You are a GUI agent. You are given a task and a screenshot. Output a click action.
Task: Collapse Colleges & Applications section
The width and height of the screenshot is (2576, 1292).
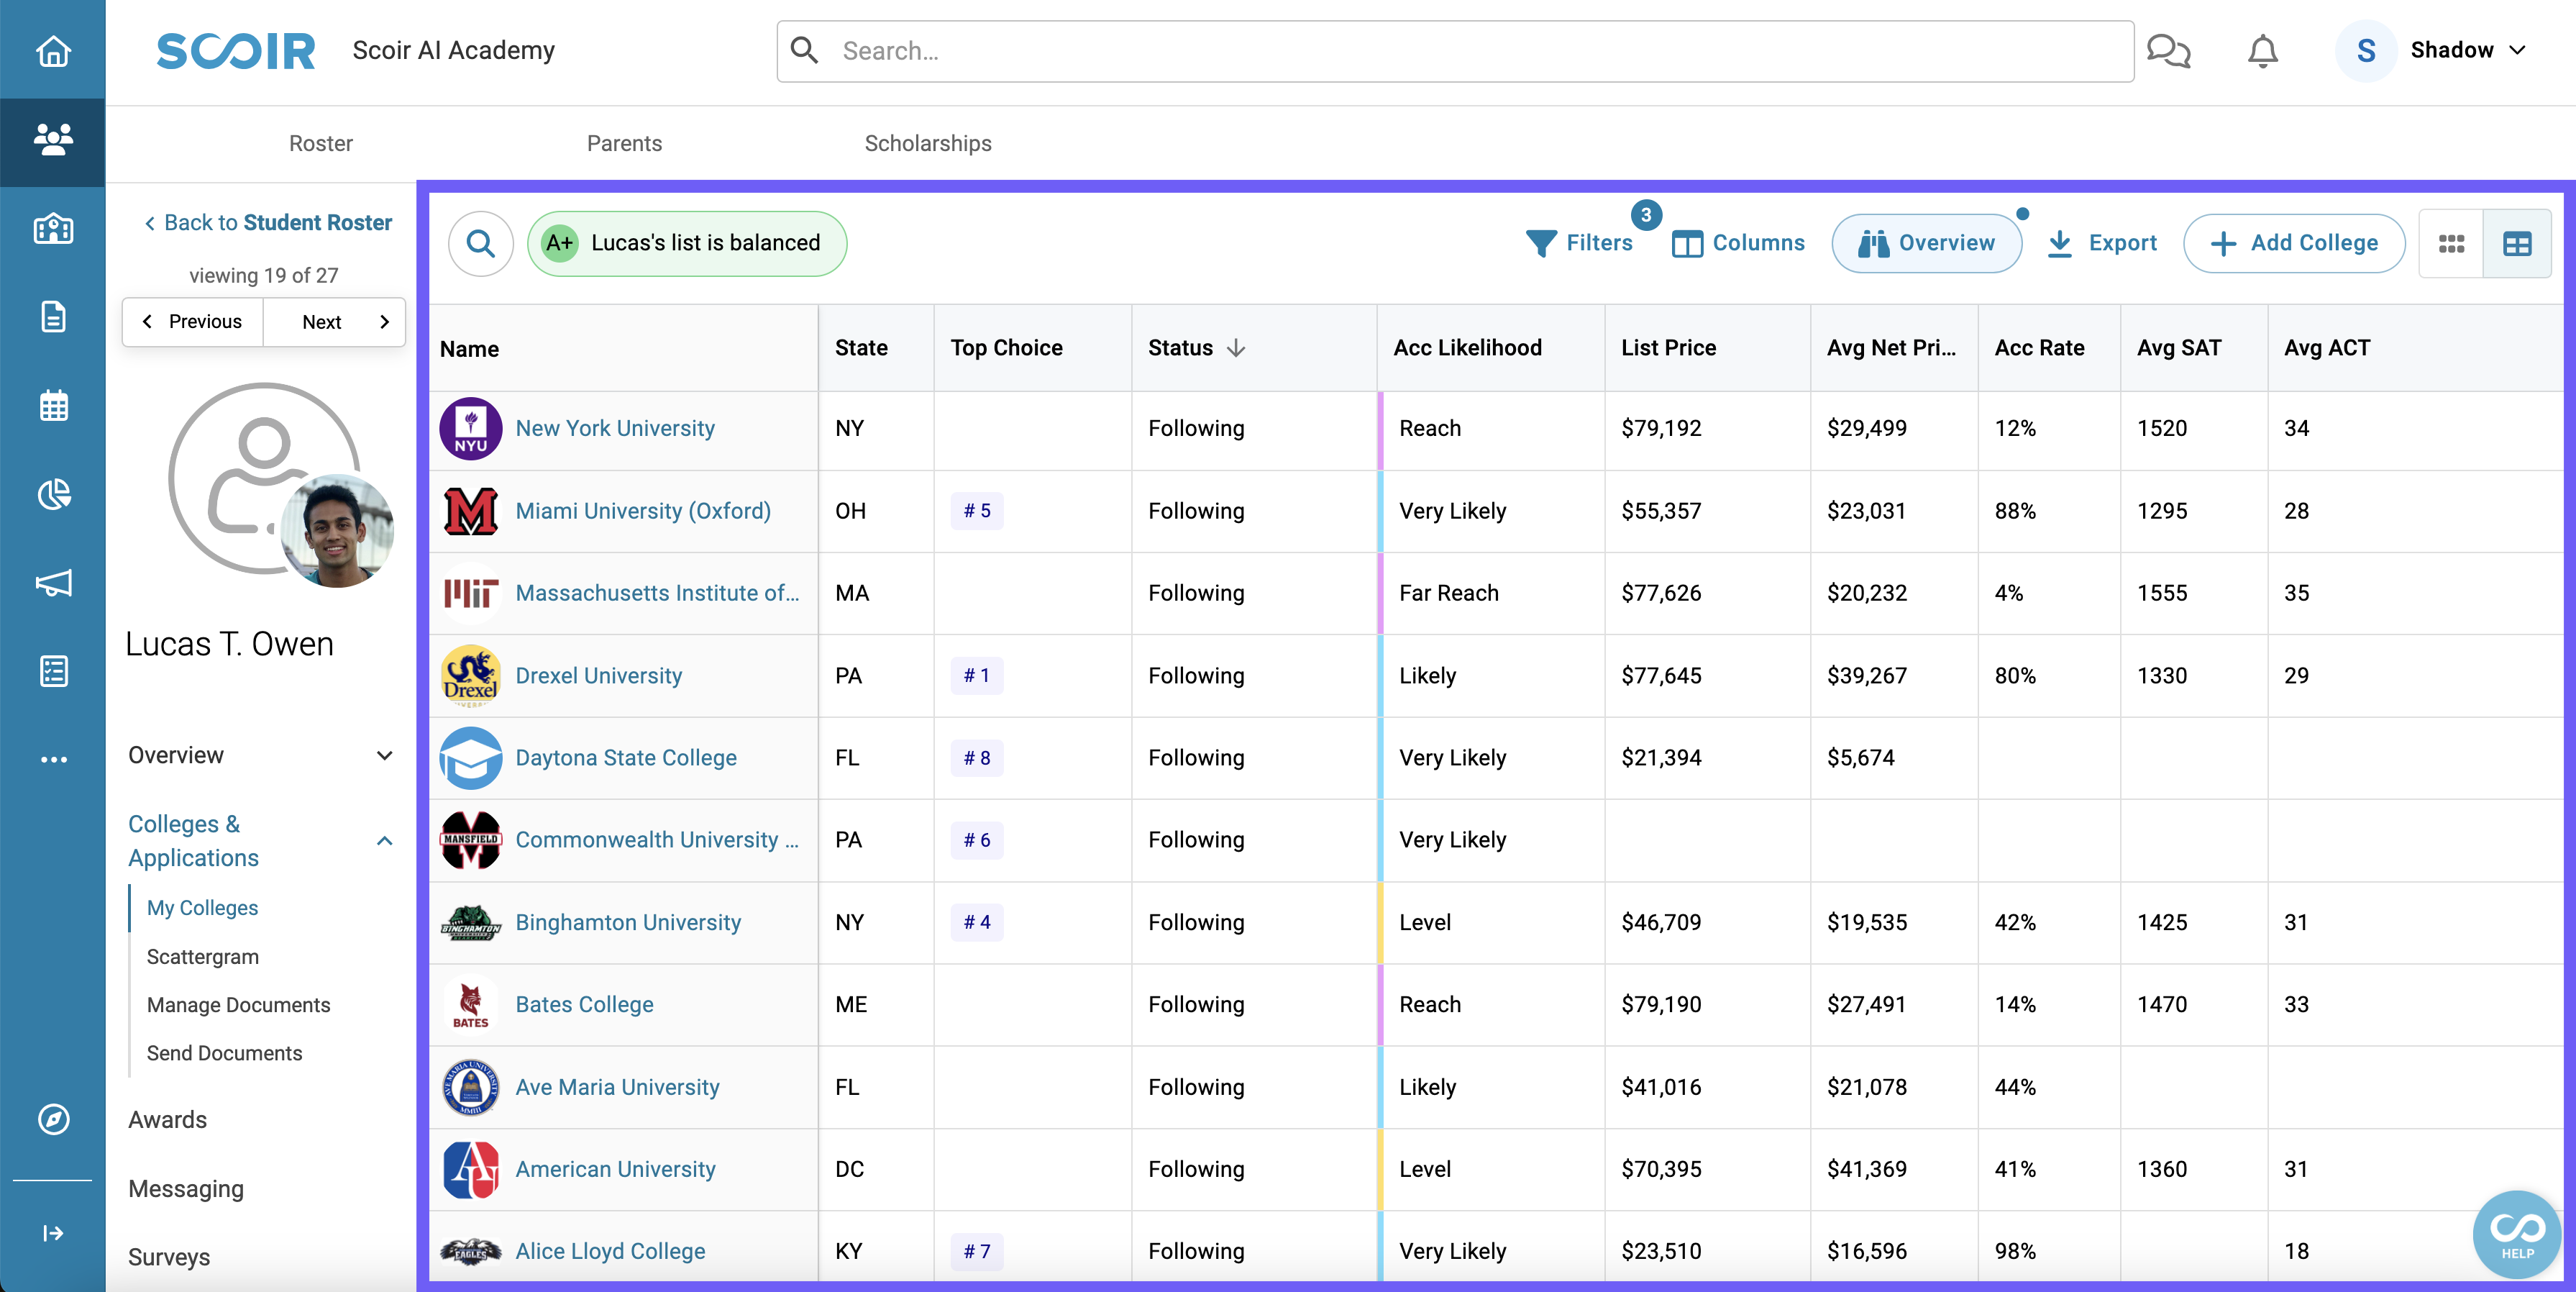pyautogui.click(x=384, y=841)
